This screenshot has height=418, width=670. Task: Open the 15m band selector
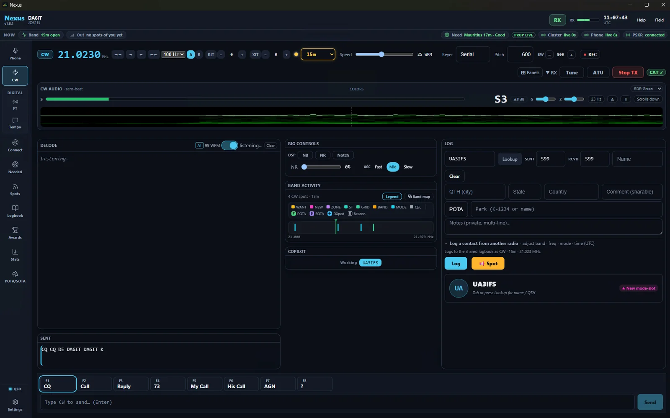(x=318, y=54)
